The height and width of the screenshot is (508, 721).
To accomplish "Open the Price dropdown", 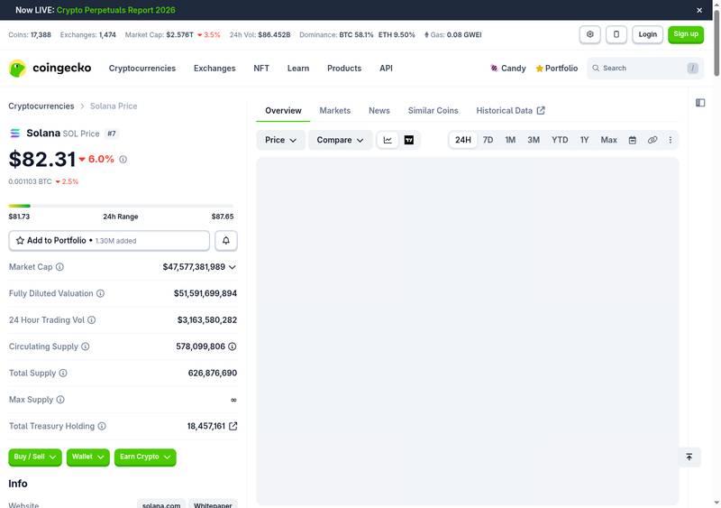I will (x=280, y=140).
